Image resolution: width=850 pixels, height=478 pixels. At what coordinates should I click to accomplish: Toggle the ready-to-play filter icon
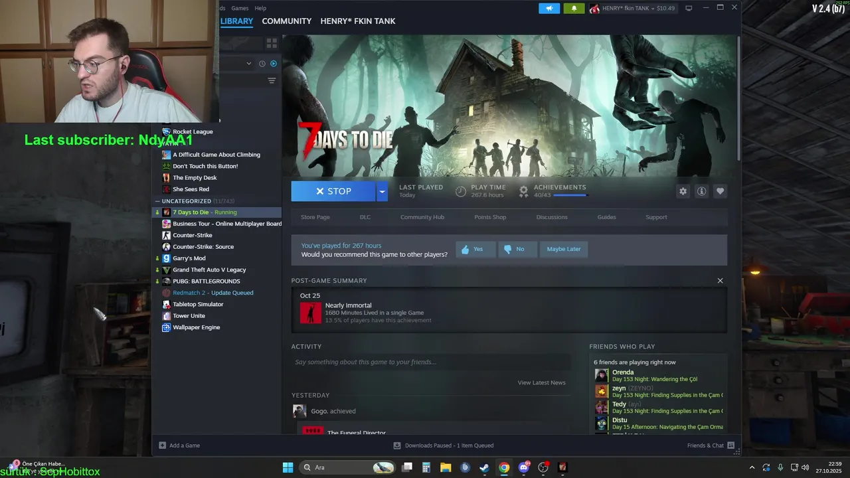[273, 64]
